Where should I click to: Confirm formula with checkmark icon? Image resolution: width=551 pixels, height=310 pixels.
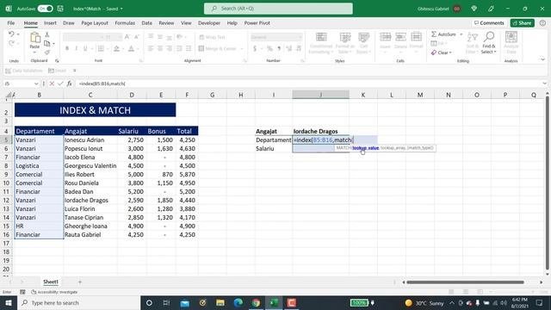pyautogui.click(x=60, y=84)
